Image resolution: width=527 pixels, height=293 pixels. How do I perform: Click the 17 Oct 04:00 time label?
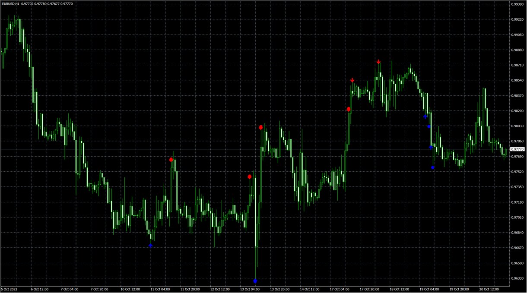pyautogui.click(x=340, y=290)
